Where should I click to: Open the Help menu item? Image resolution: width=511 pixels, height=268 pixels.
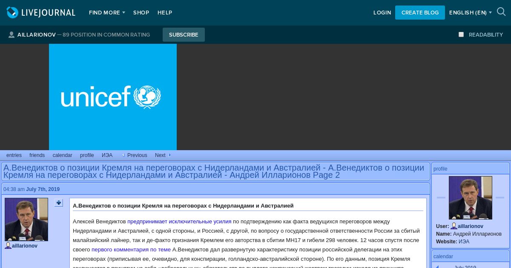point(165,13)
